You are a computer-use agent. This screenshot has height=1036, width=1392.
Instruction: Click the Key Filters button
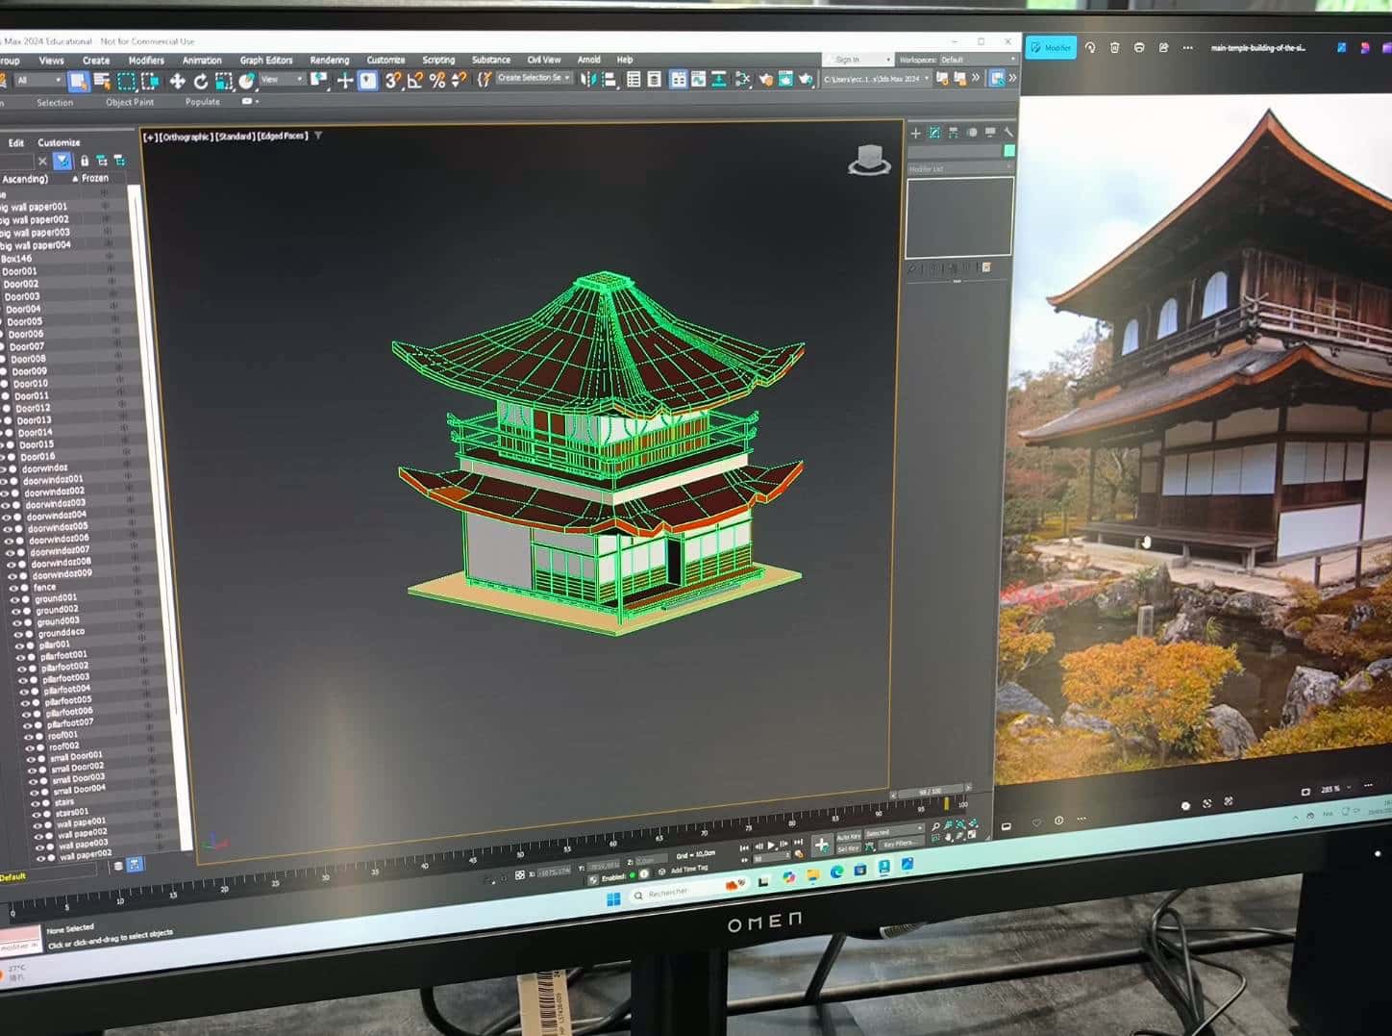(900, 844)
